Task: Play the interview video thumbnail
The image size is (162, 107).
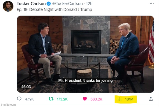Action: [85, 54]
